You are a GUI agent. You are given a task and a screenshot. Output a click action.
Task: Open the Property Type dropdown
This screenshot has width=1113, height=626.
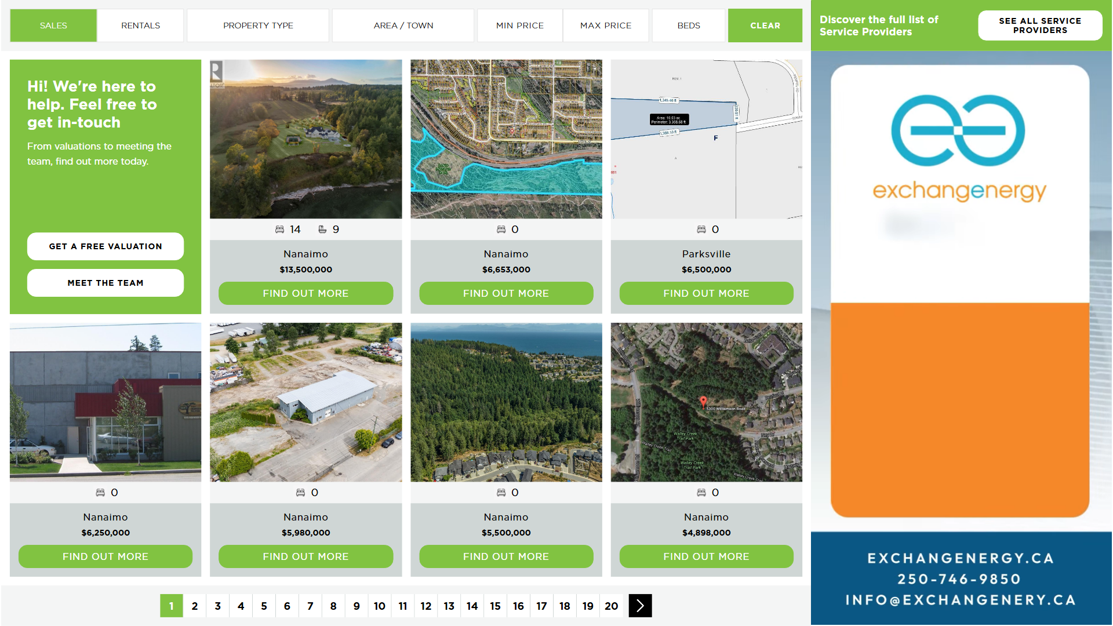pos(258,26)
